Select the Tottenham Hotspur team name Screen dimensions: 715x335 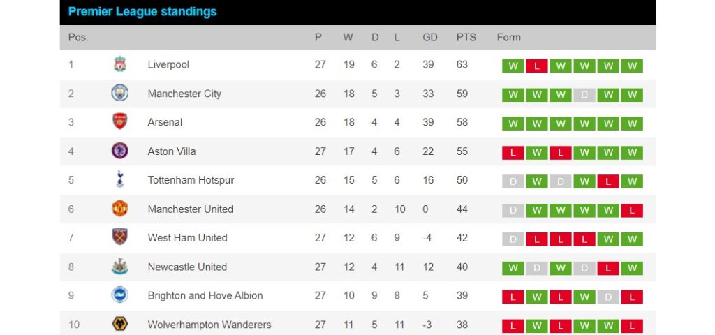[191, 180]
